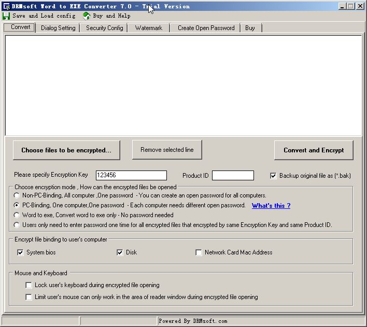Screen dimensions: 367x327
Task: Choose Word to exe only mode
Action: [x=17, y=215]
